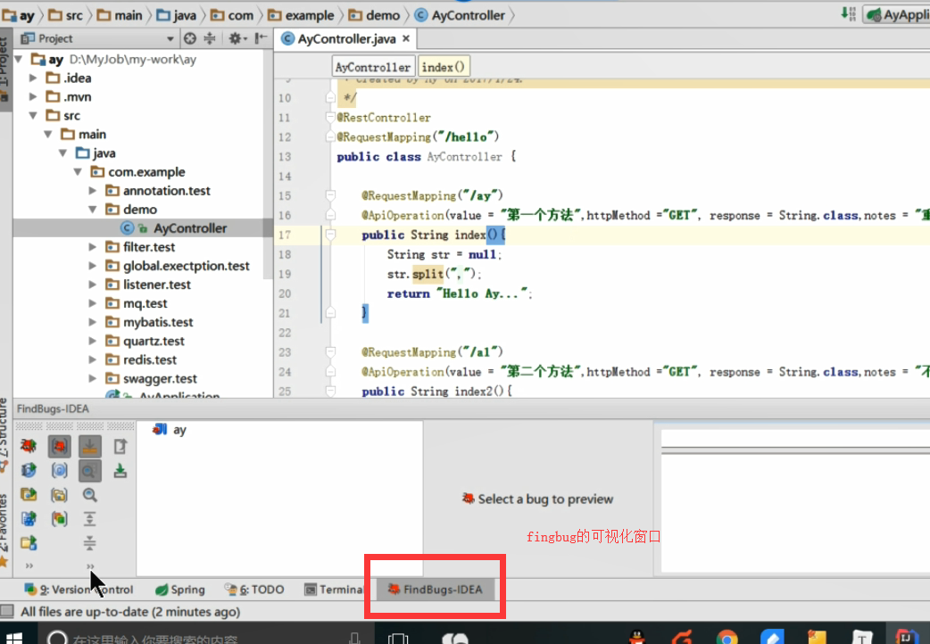Viewport: 930px width, 644px height.
Task: Open the 6: TODO tool window
Action: click(254, 590)
